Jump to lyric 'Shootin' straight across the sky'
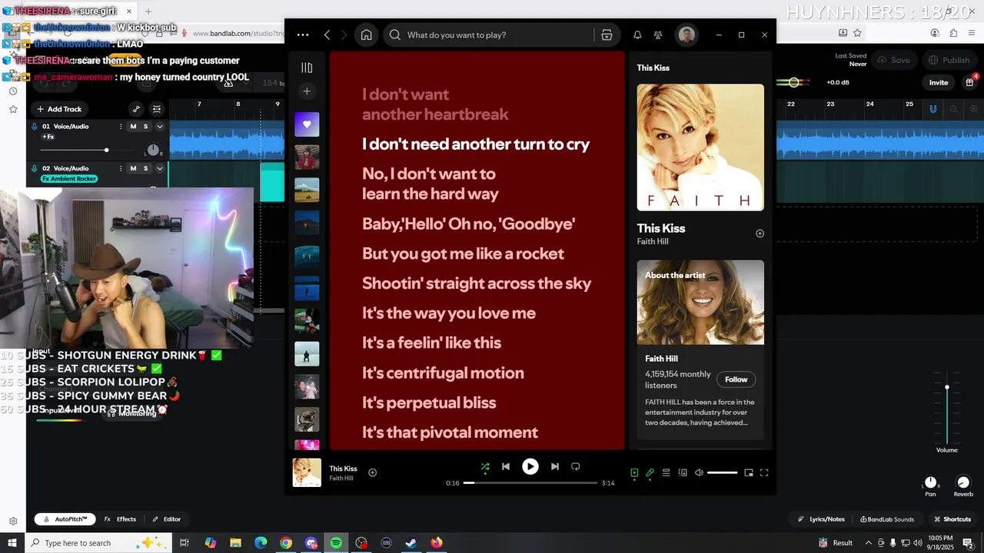 477,283
